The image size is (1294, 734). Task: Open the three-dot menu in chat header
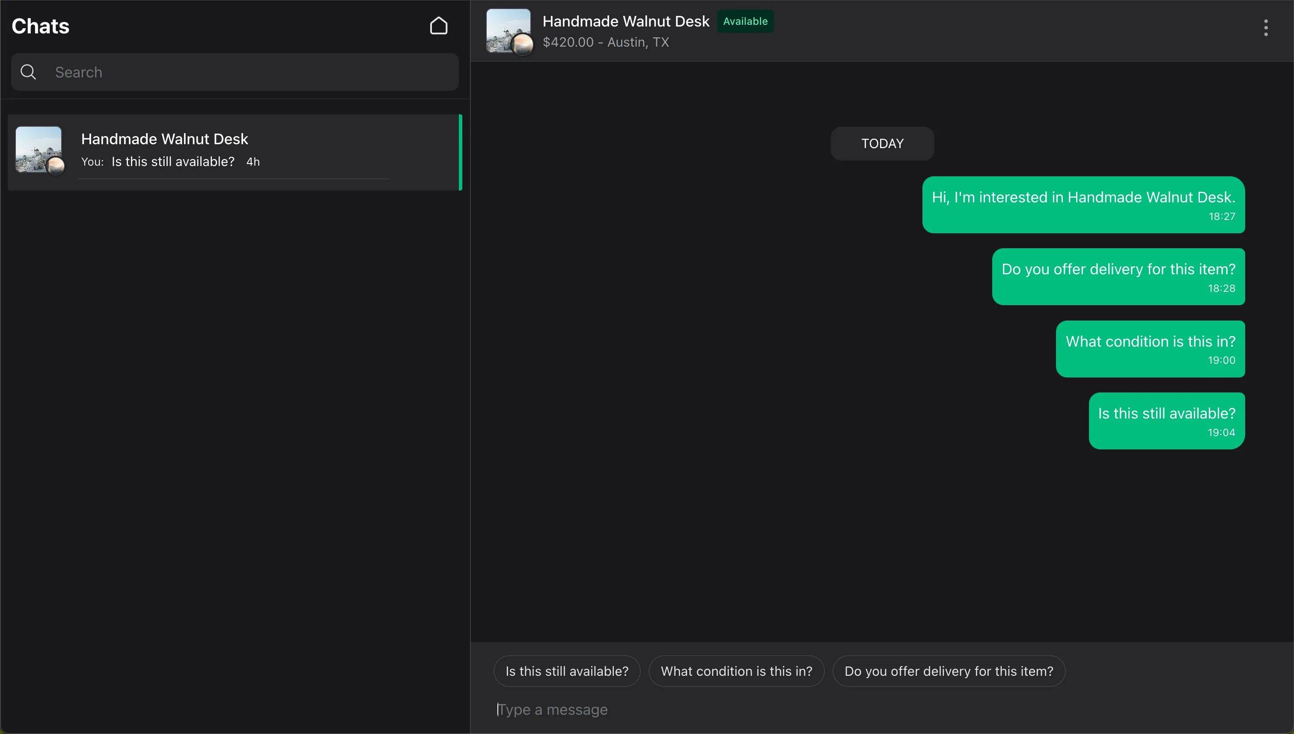click(x=1266, y=28)
